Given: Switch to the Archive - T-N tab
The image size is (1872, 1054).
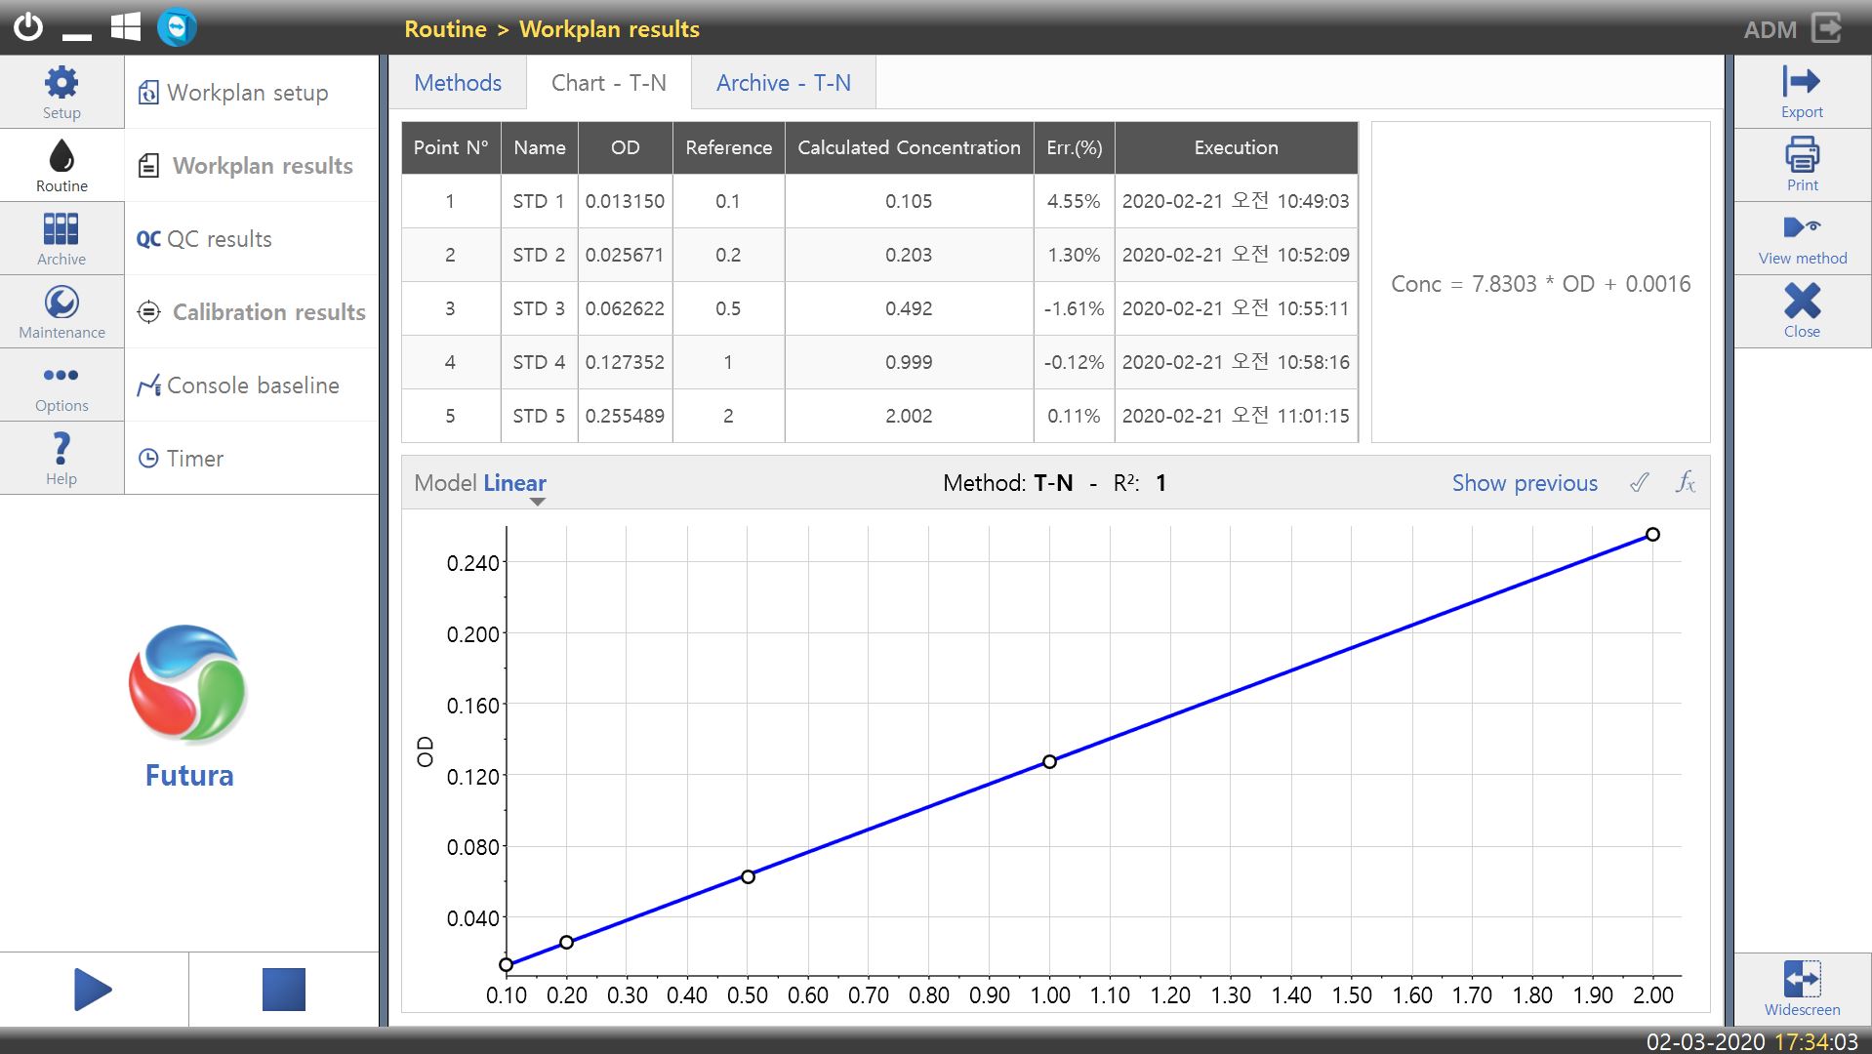Looking at the screenshot, I should point(784,83).
